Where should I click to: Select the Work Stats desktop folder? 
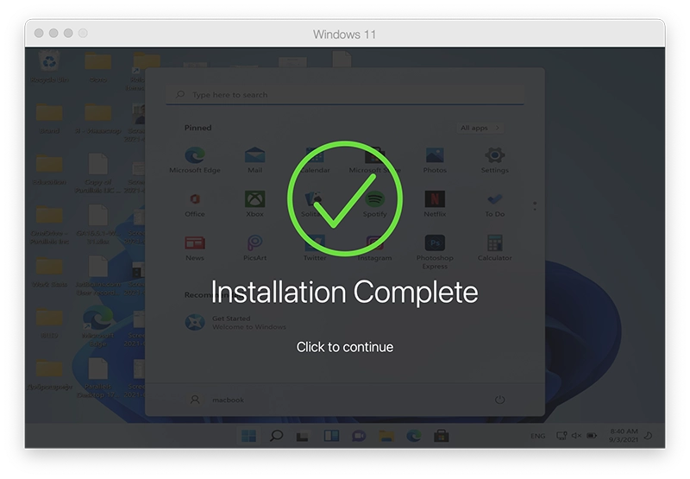point(49,272)
